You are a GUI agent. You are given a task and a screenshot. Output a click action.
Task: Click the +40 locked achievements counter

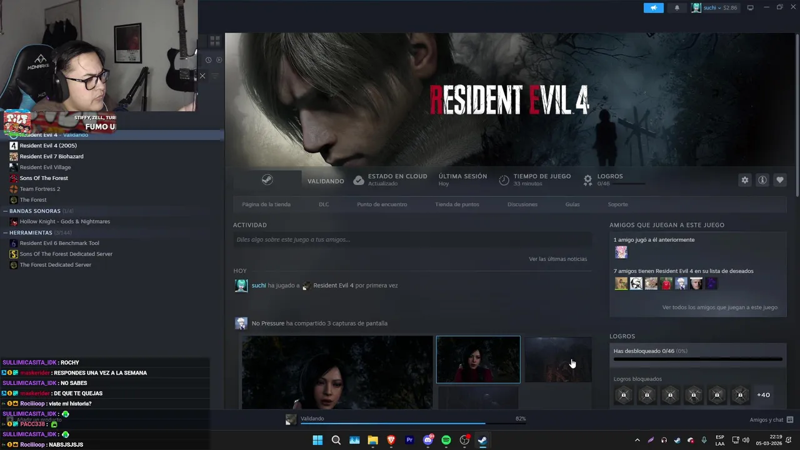click(763, 395)
